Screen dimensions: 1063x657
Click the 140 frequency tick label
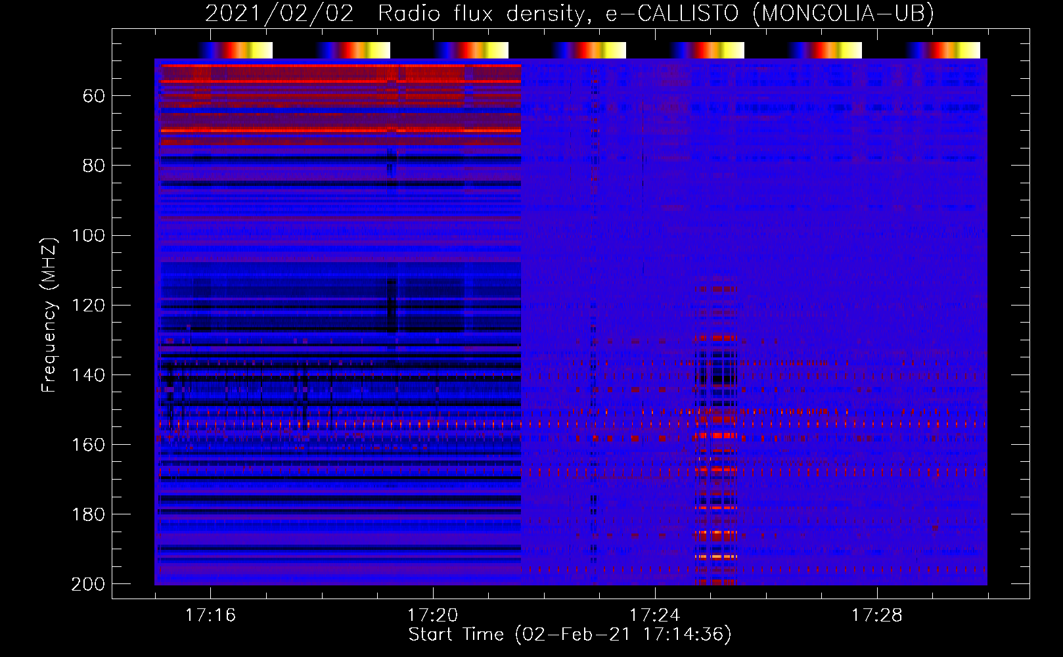point(88,375)
